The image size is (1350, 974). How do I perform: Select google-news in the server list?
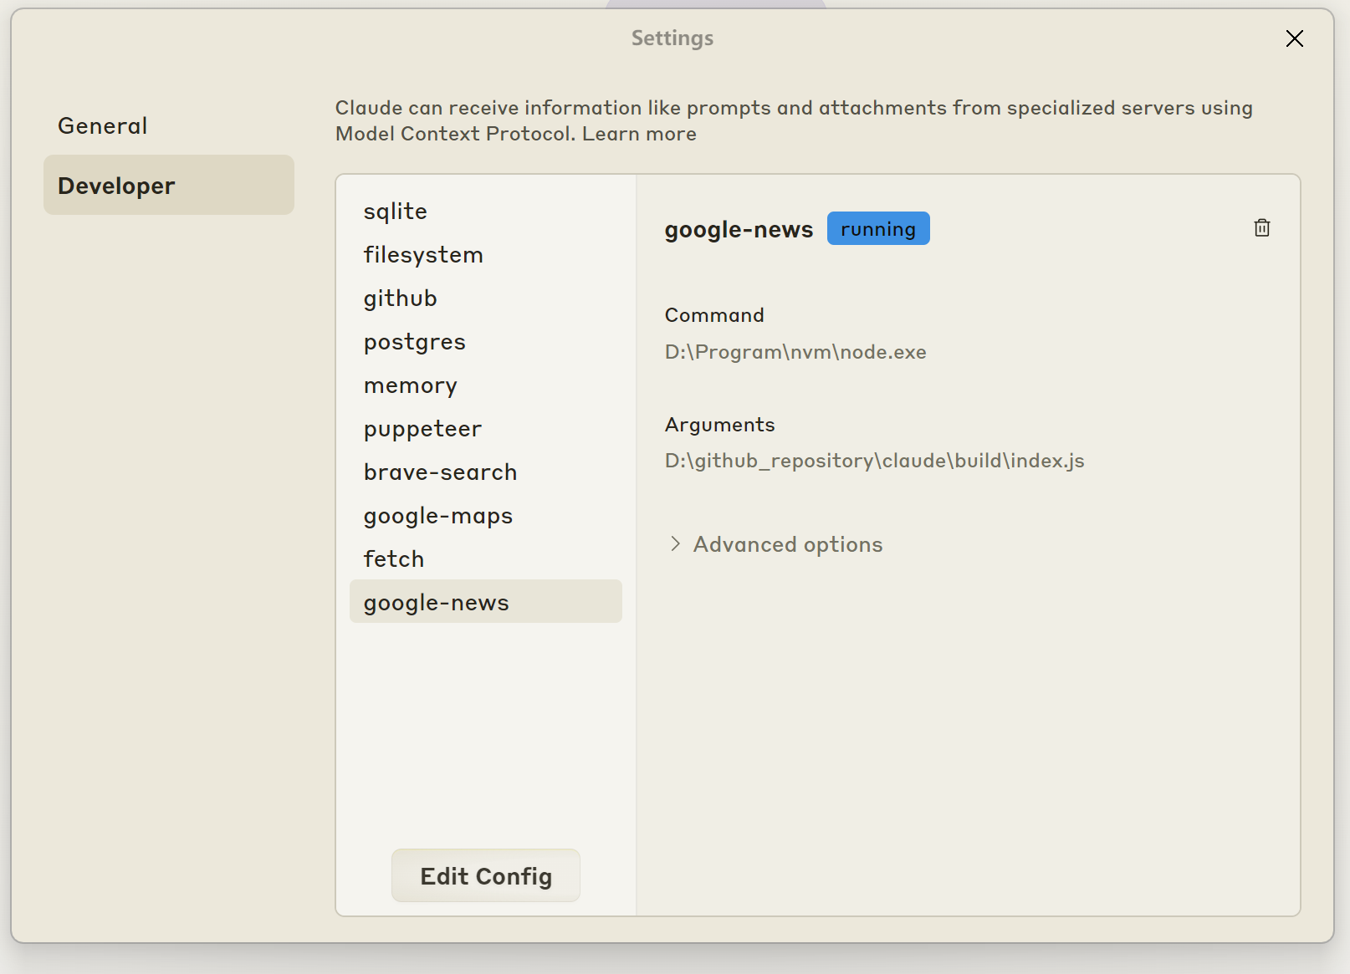[436, 602]
